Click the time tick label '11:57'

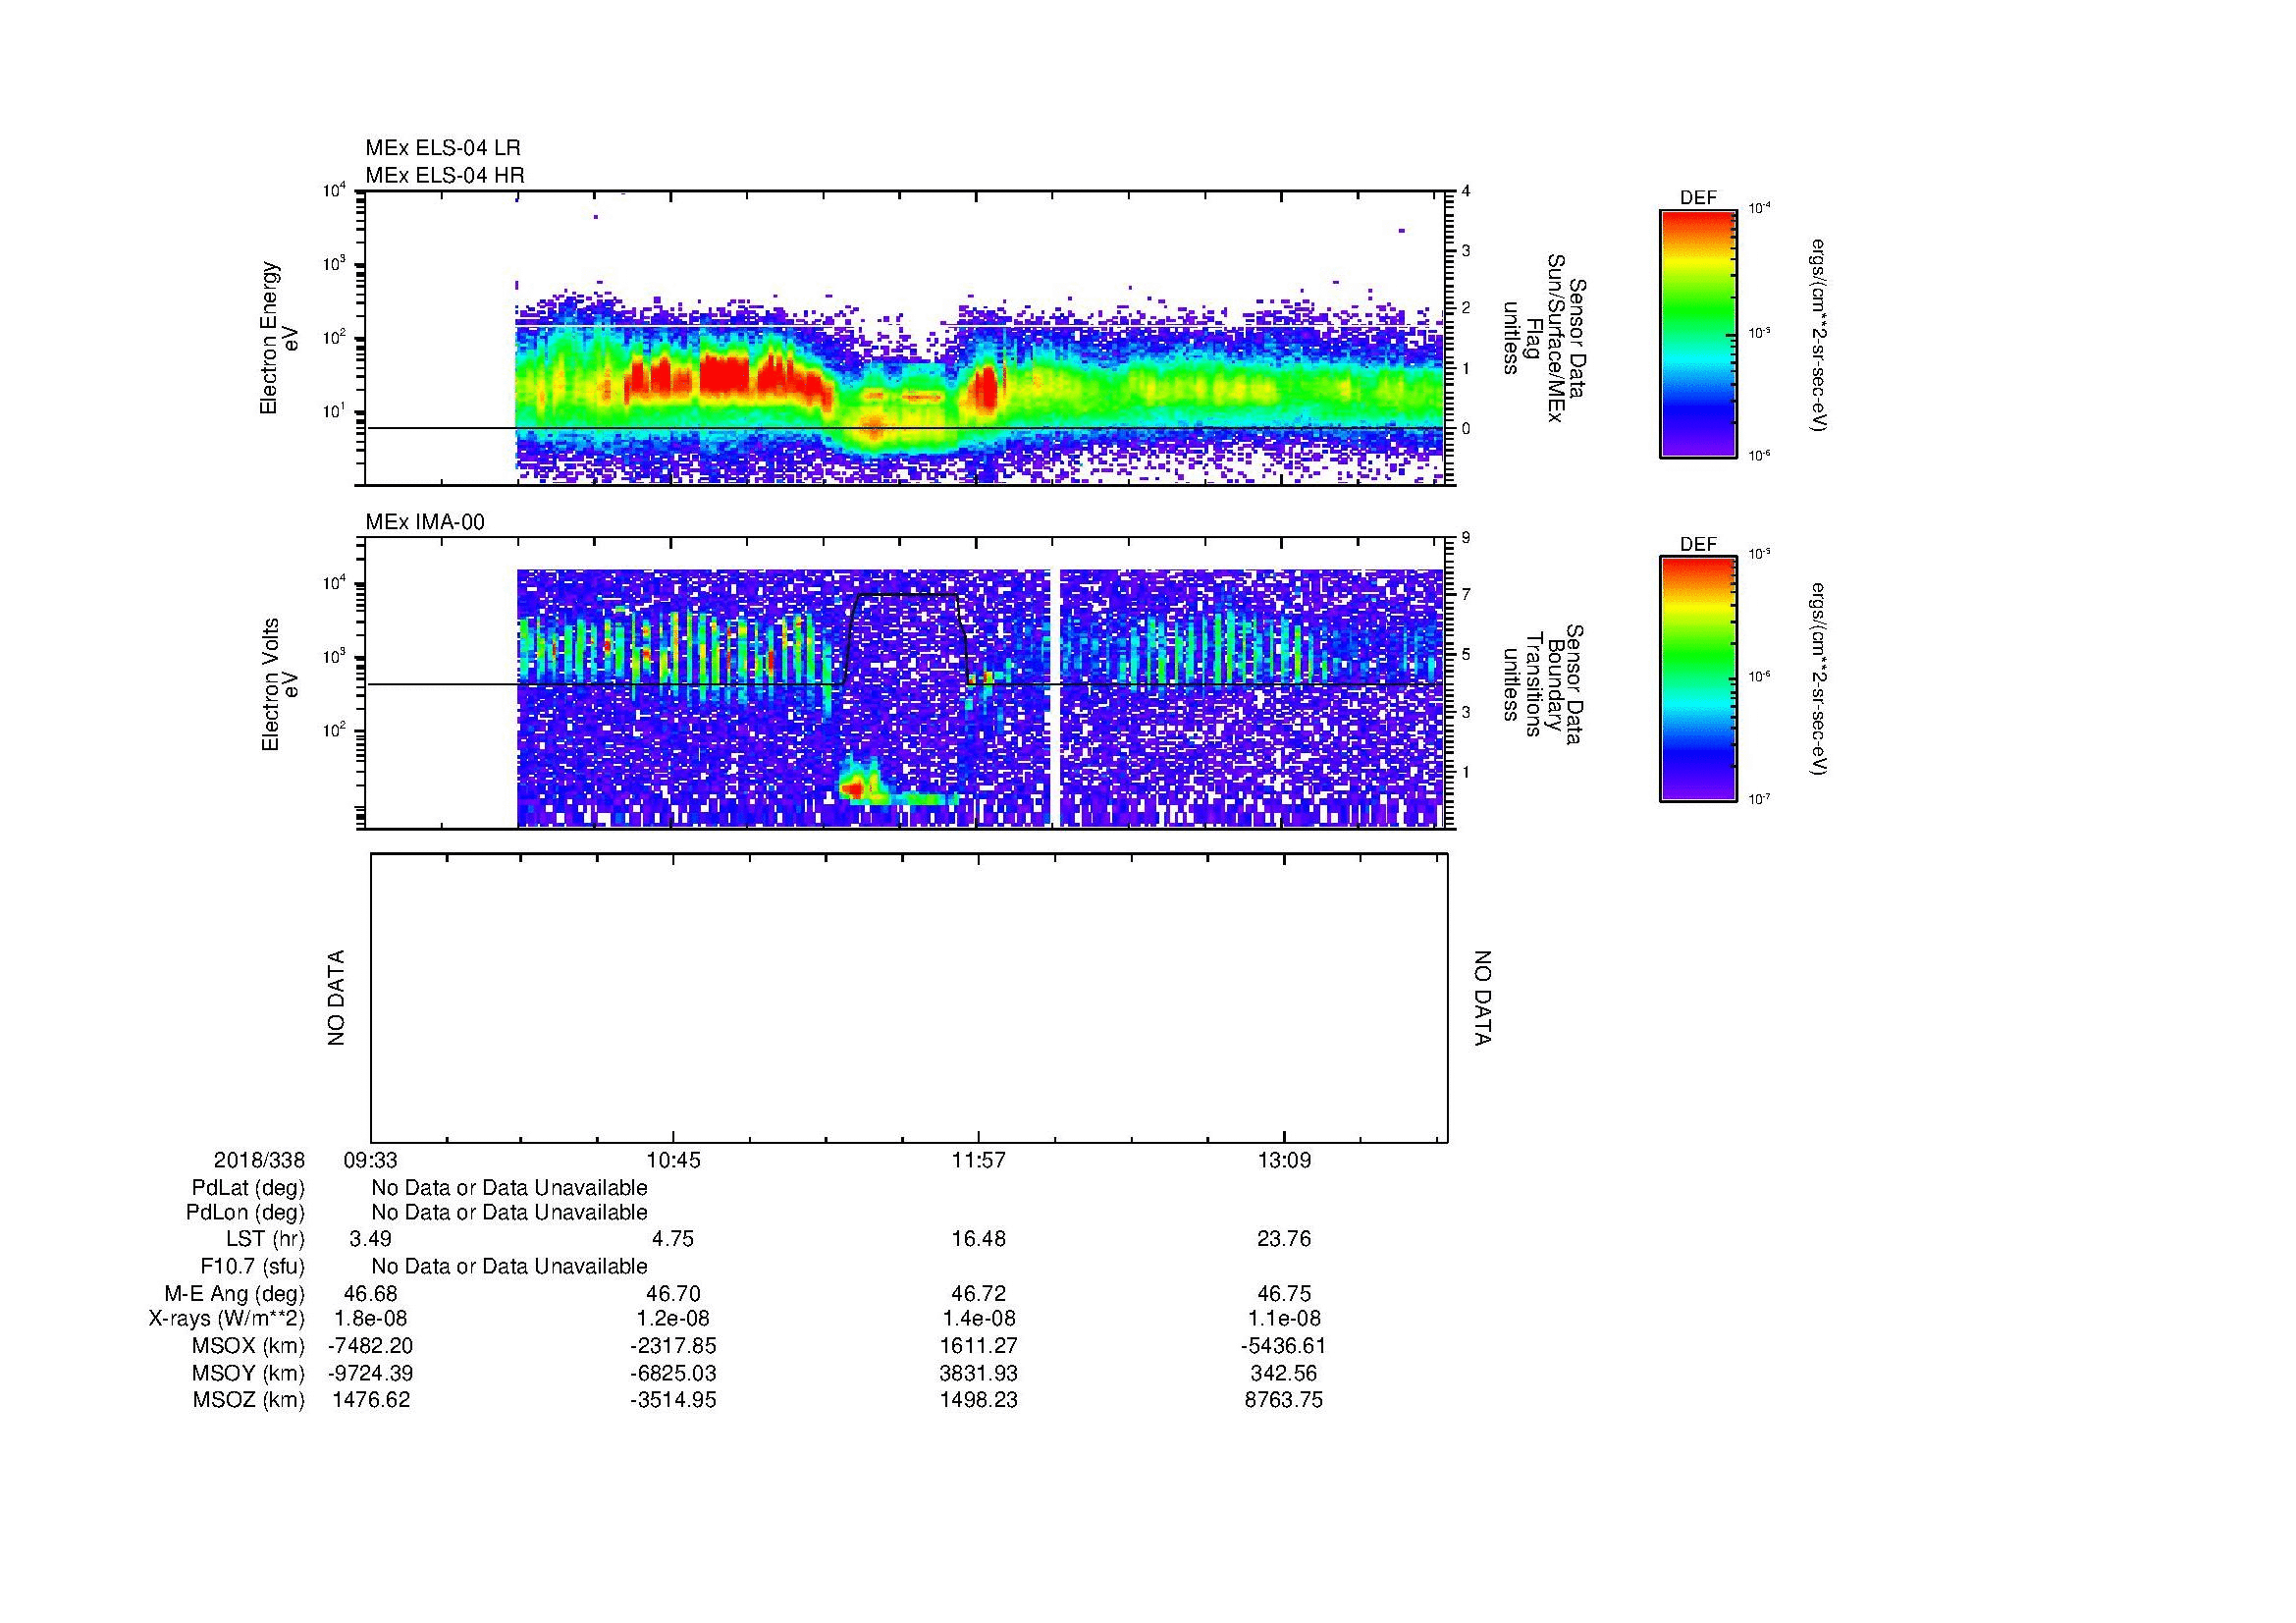[x=979, y=1160]
